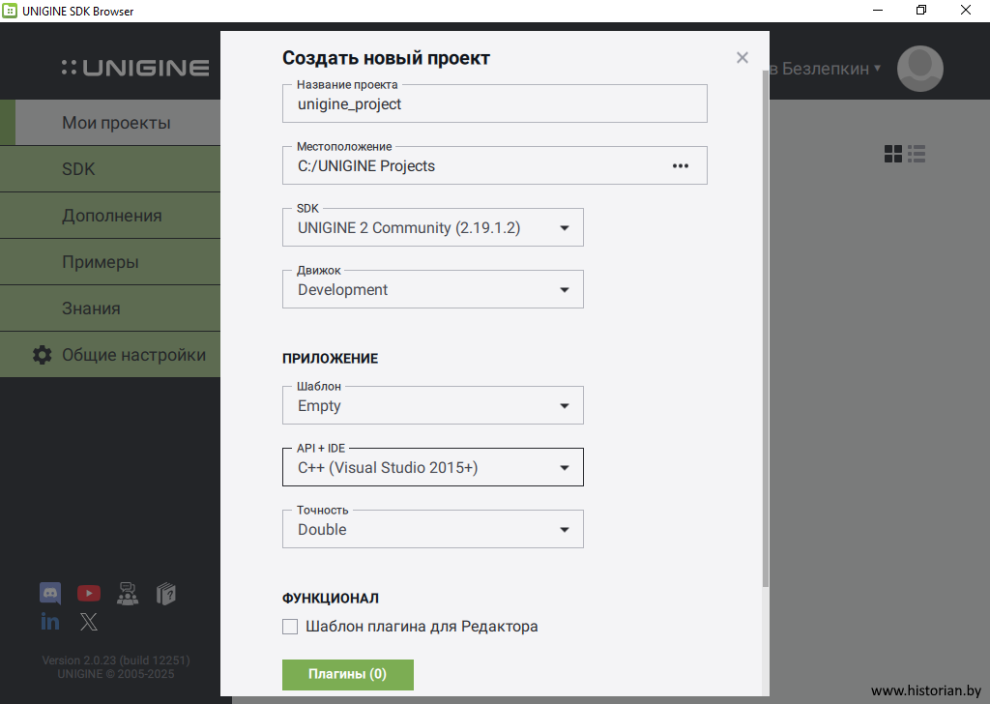Switch to grid view icon
This screenshot has height=704, width=990.
pyautogui.click(x=893, y=154)
